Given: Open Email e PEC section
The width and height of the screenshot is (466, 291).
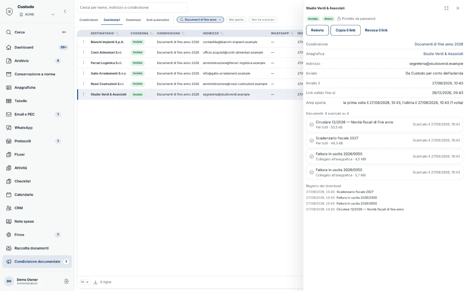Looking at the screenshot, I should click(x=37, y=114).
